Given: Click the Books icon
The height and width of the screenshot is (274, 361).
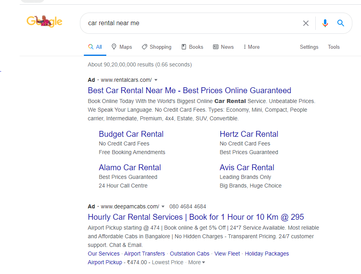Looking at the screenshot, I should point(183,46).
